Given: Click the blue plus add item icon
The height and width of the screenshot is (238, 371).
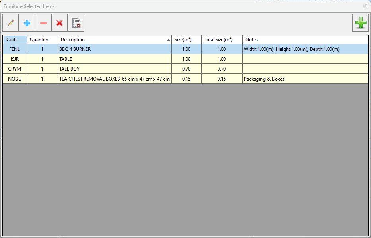Looking at the screenshot, I should pyautogui.click(x=27, y=23).
